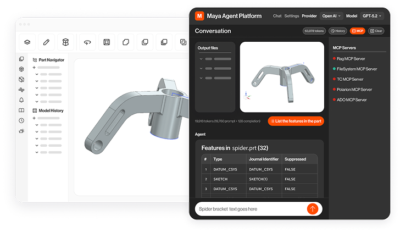Viewport: 400px width, 232px height.
Task: Click List the features in the part
Action: tap(296, 121)
